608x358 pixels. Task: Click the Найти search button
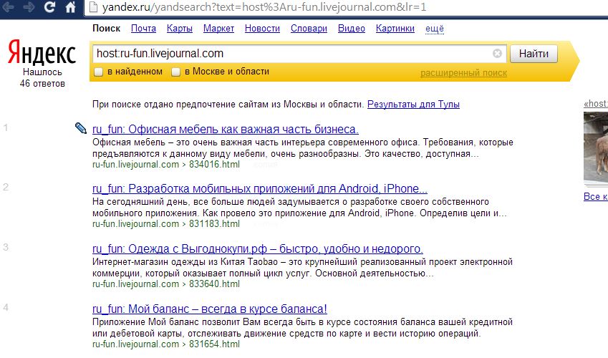click(x=534, y=54)
